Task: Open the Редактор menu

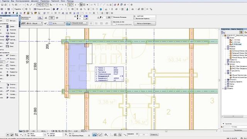Action: point(6,1)
